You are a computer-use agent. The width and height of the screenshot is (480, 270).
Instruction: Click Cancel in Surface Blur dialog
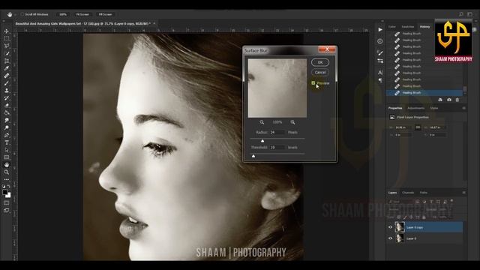point(320,72)
